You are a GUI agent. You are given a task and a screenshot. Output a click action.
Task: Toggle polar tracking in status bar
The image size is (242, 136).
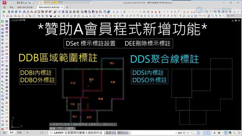[198, 133]
